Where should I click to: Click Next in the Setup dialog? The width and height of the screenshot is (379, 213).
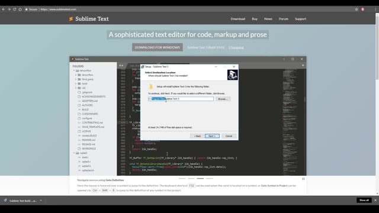point(212,136)
